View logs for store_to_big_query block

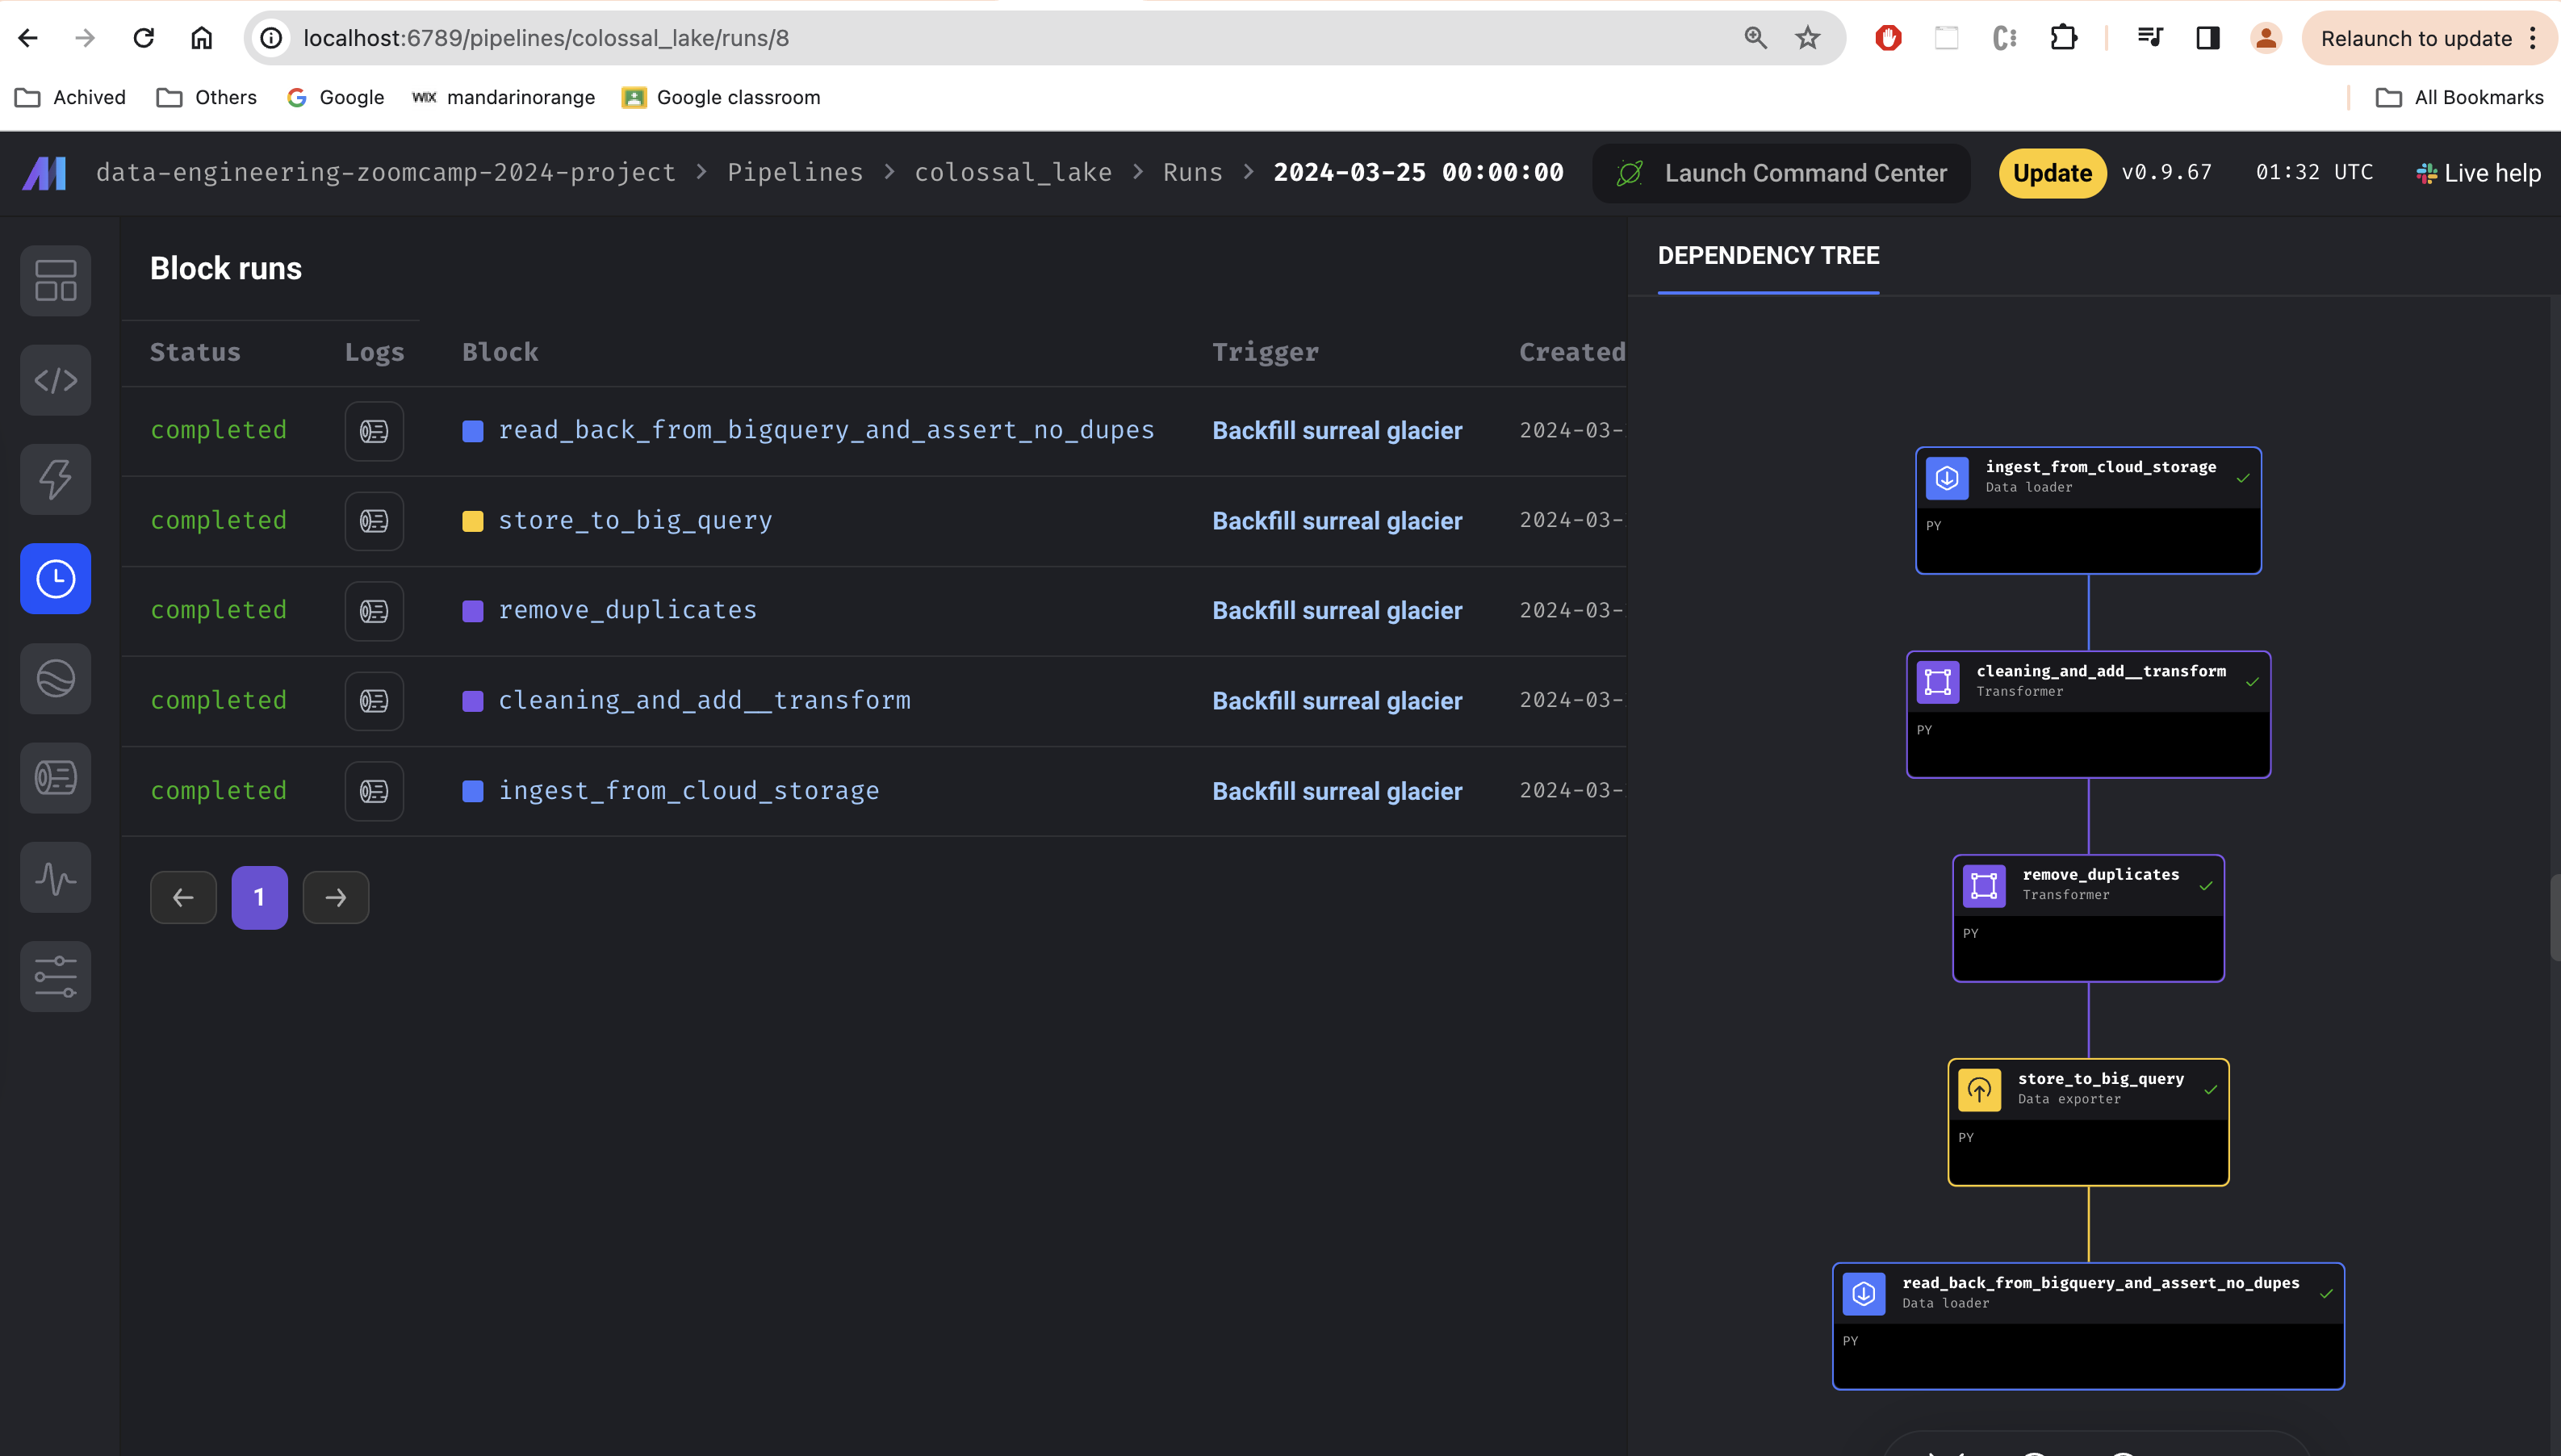point(374,521)
